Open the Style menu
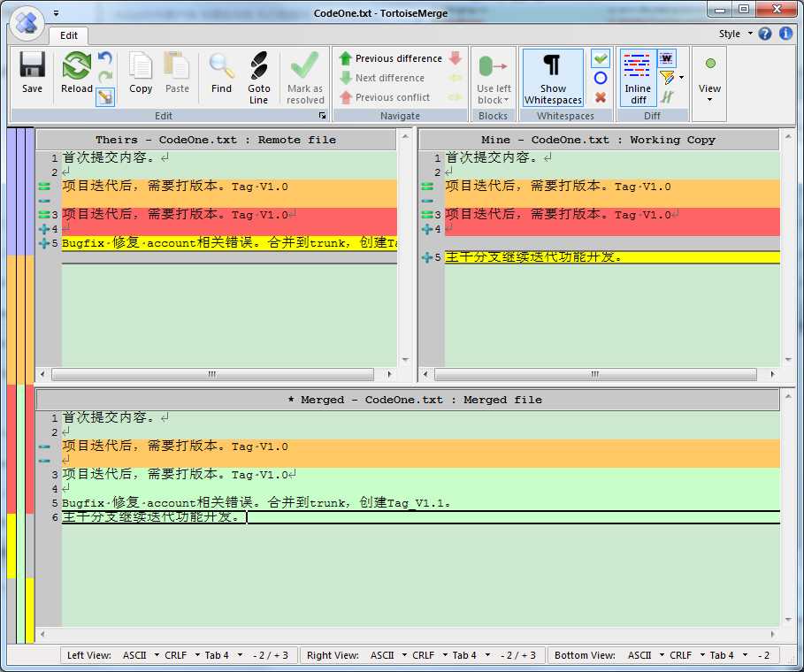 point(735,34)
